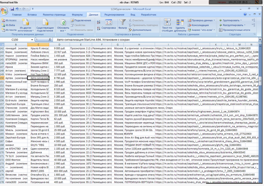Open the Formulas (Формулы) tab

click(x=77, y=15)
